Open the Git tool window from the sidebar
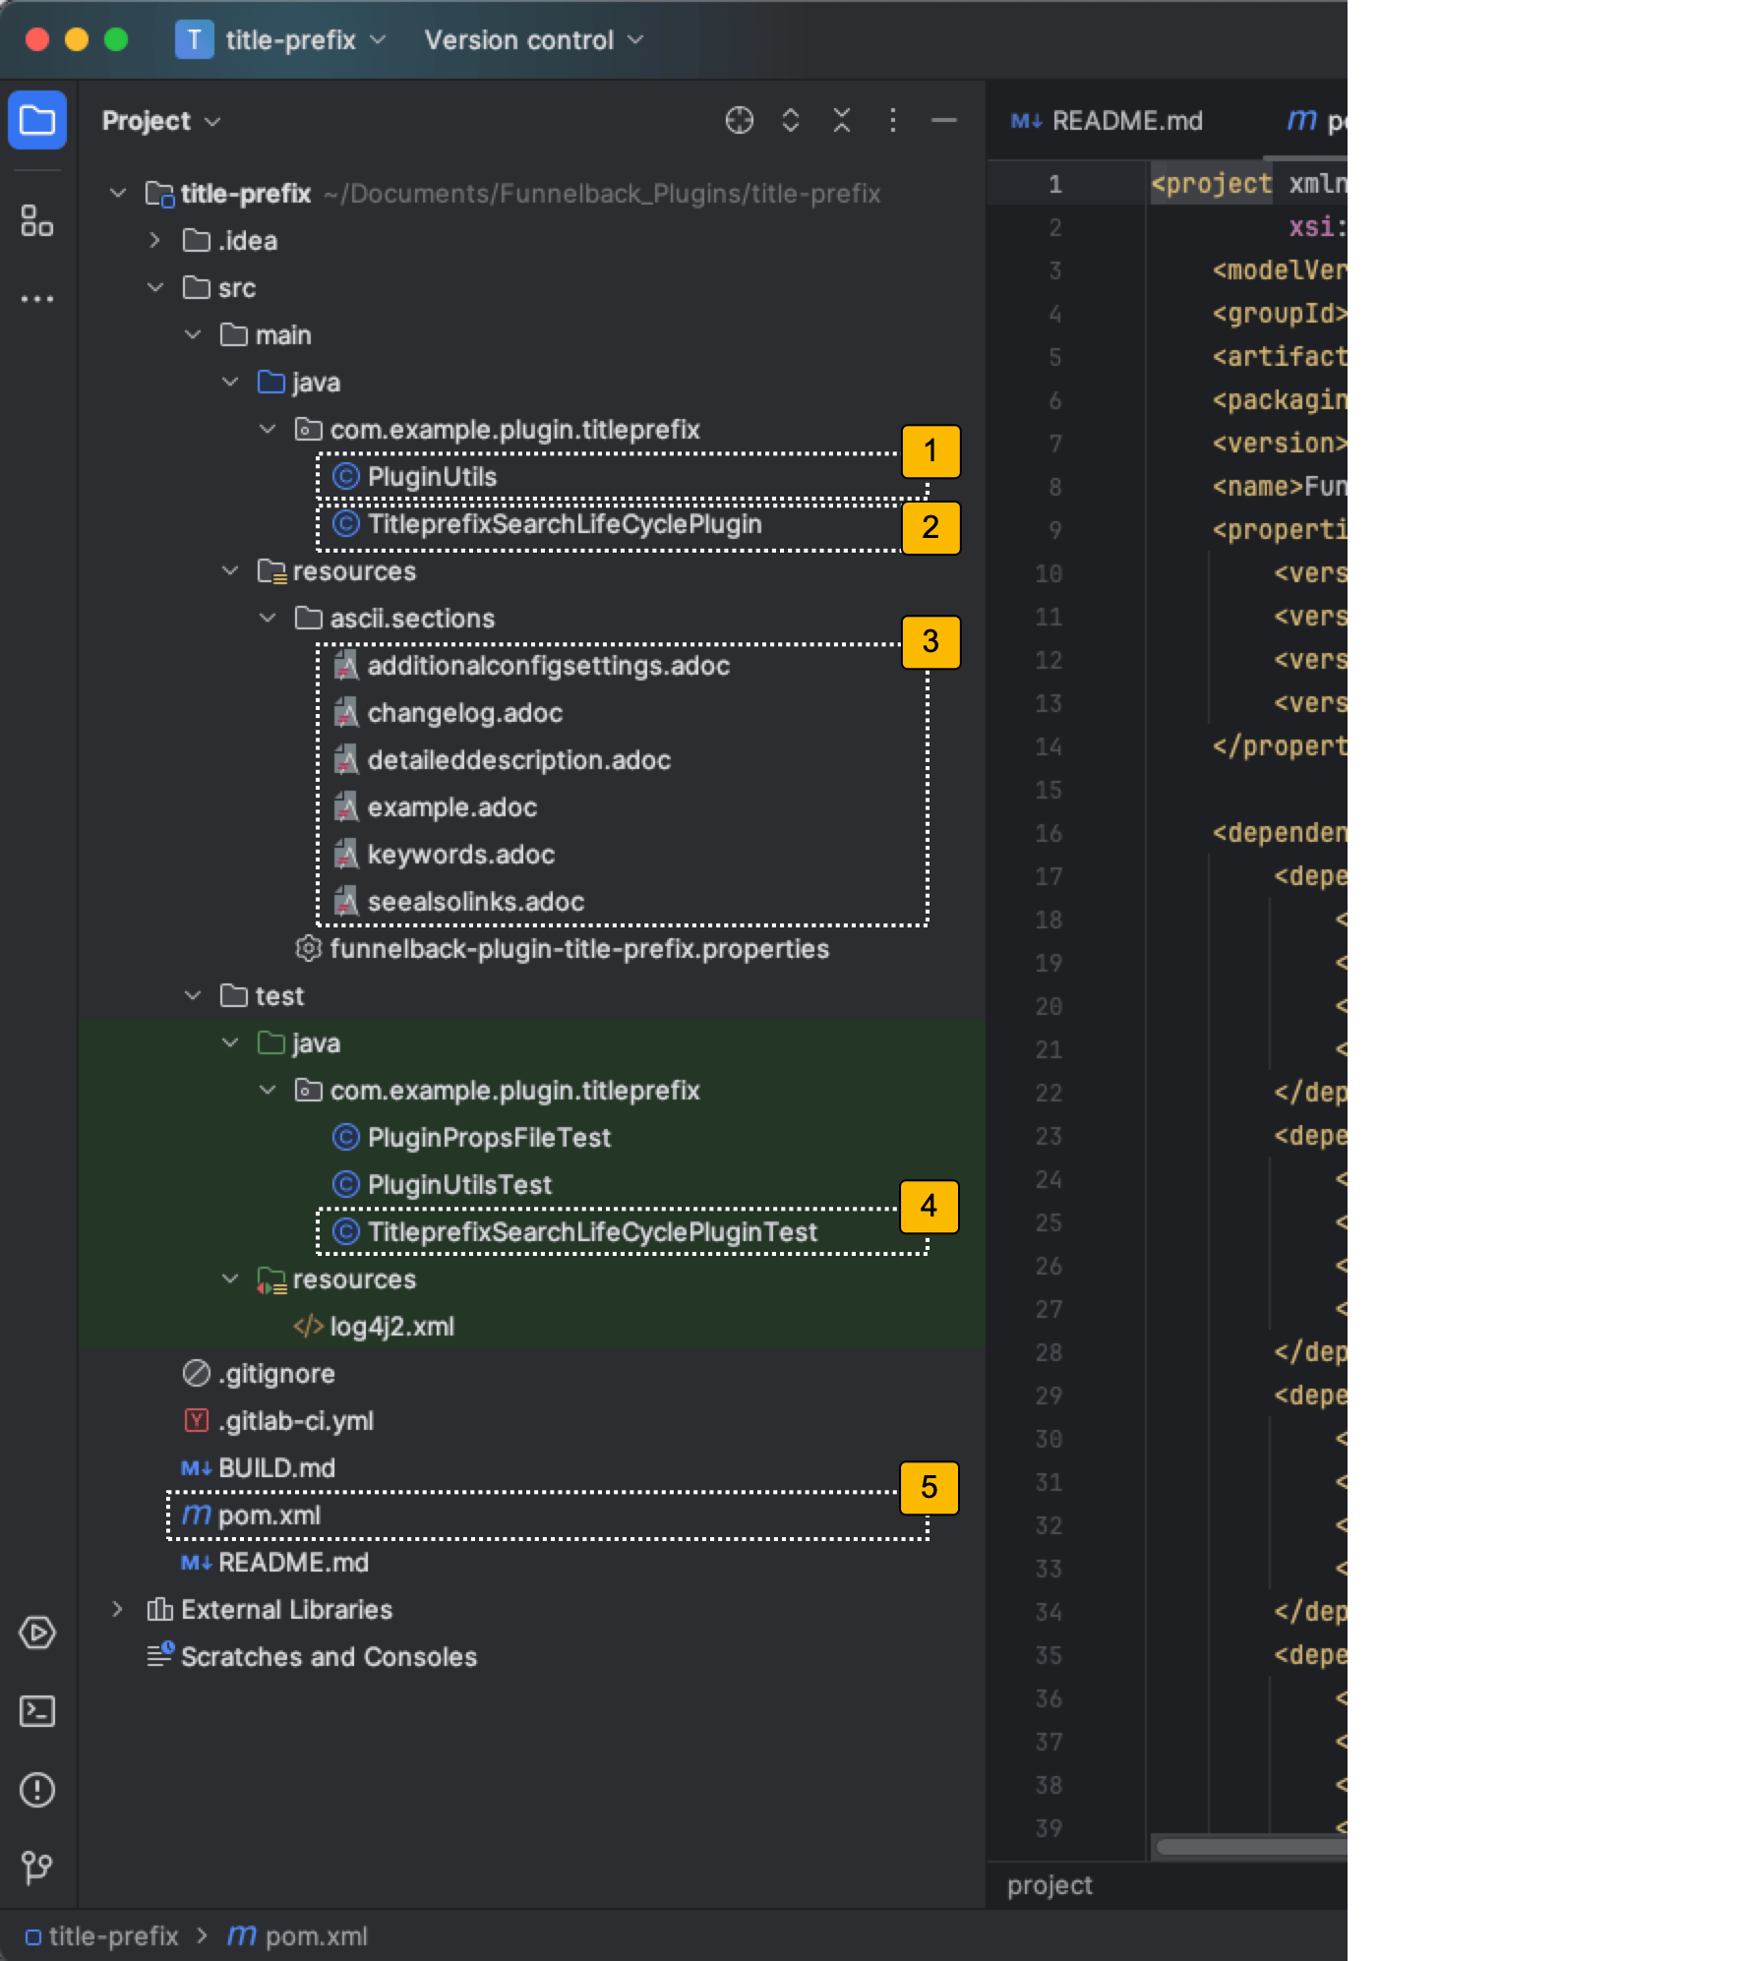 [x=36, y=1862]
